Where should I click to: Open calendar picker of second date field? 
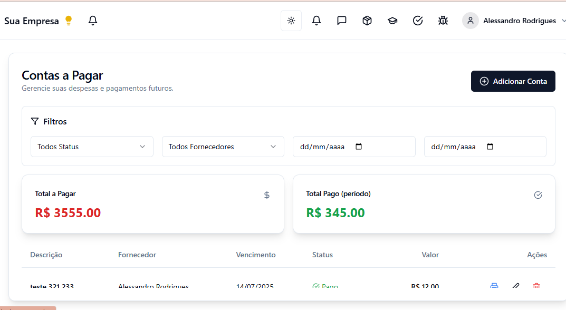point(490,147)
